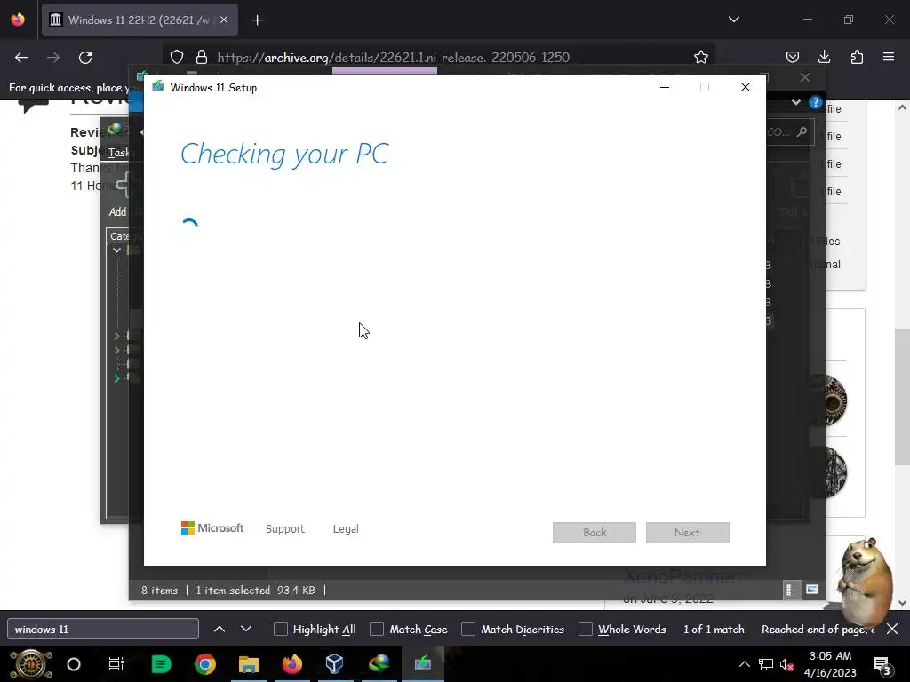The image size is (910, 682).
Task: Open VirtualBox cube icon on taskbar
Action: [334, 664]
